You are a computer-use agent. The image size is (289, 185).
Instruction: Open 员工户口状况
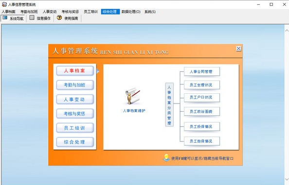(202, 98)
